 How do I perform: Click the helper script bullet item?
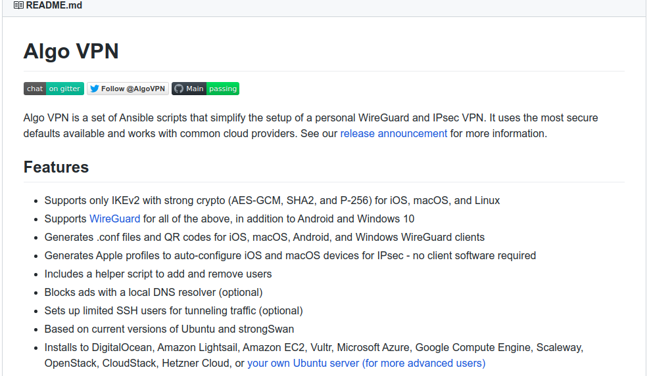click(158, 274)
